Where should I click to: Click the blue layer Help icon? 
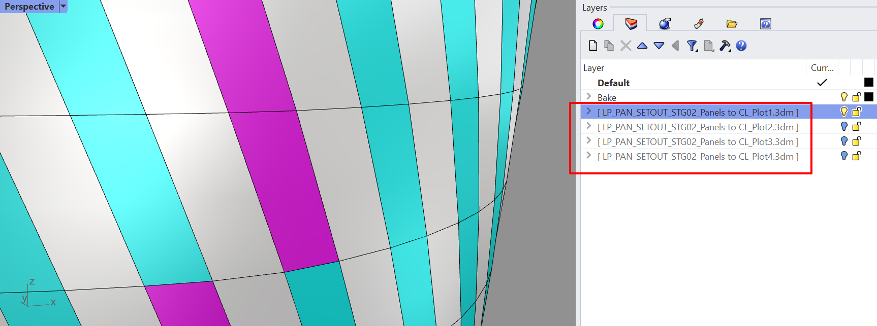click(x=741, y=46)
